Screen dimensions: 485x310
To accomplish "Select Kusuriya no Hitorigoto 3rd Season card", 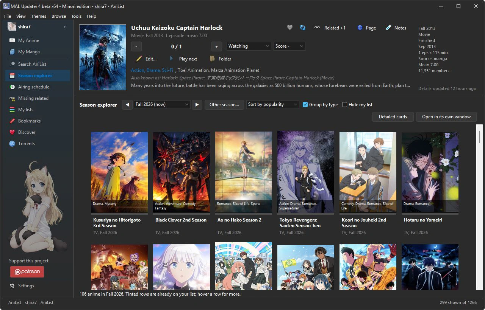I will [x=119, y=183].
